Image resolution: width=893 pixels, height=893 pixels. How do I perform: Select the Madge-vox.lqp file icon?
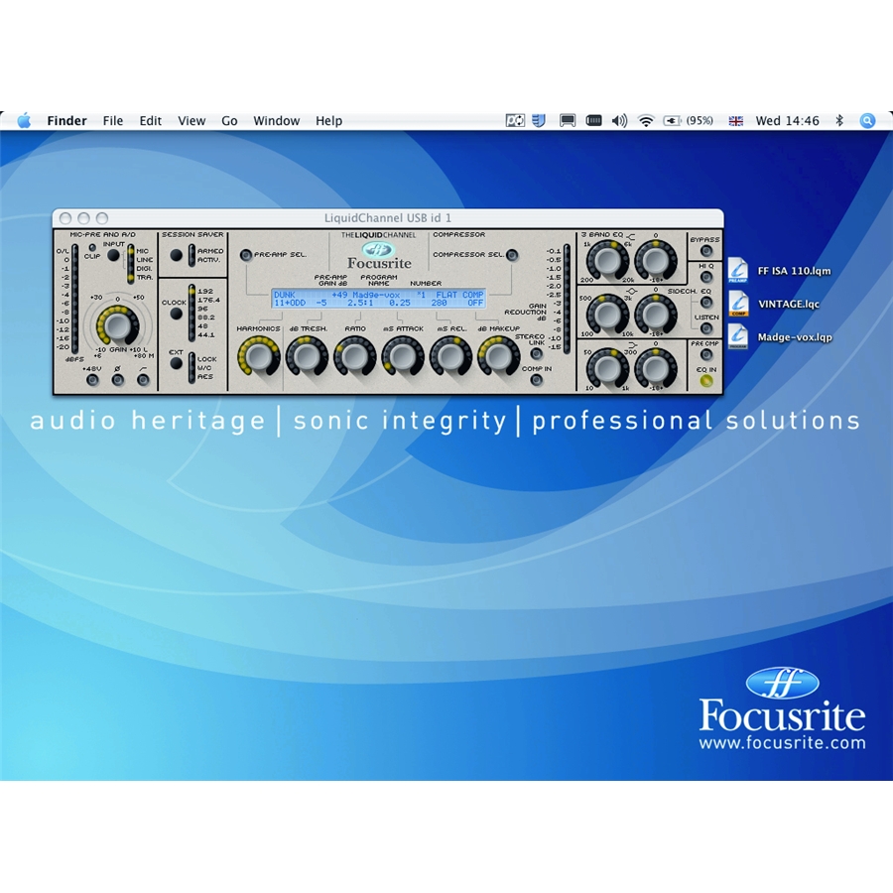(x=738, y=336)
